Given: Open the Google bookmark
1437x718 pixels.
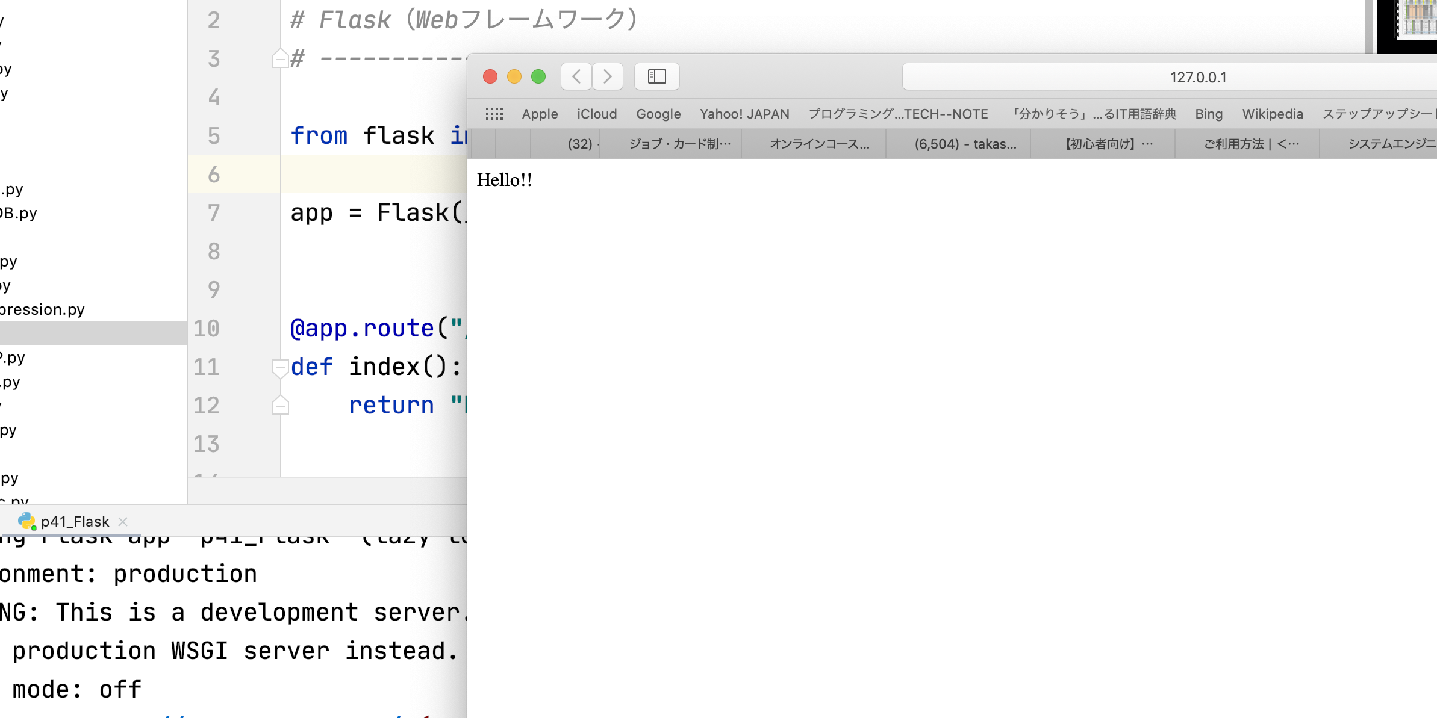Looking at the screenshot, I should (658, 114).
